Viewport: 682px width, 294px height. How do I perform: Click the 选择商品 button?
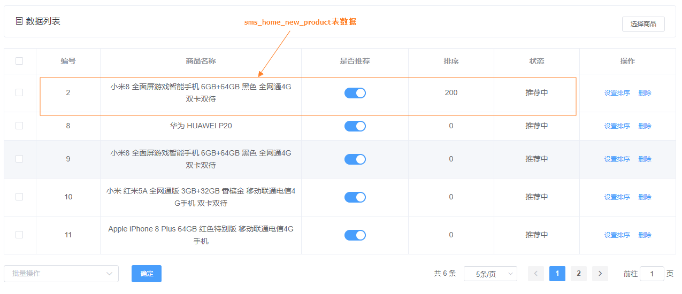pos(643,24)
